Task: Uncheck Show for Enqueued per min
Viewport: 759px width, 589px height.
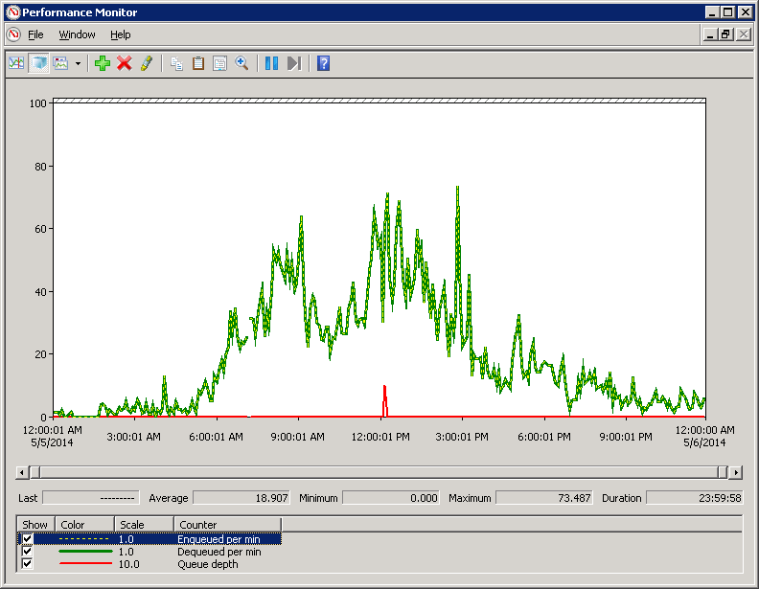Action: pyautogui.click(x=28, y=539)
